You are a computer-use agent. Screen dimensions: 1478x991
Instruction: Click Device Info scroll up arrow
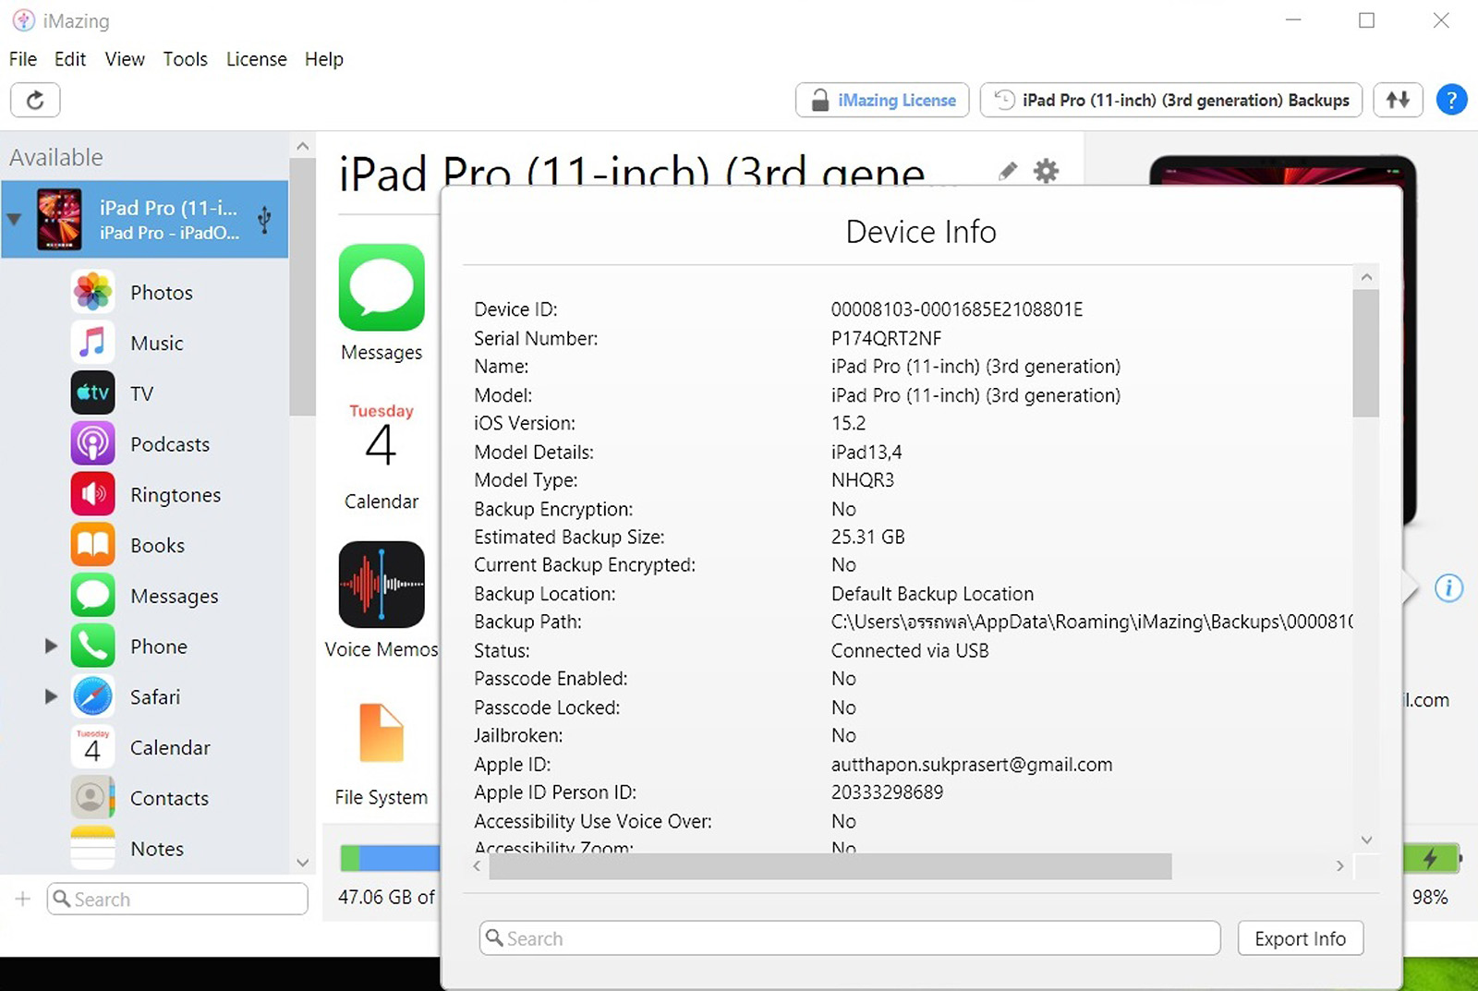tap(1366, 277)
